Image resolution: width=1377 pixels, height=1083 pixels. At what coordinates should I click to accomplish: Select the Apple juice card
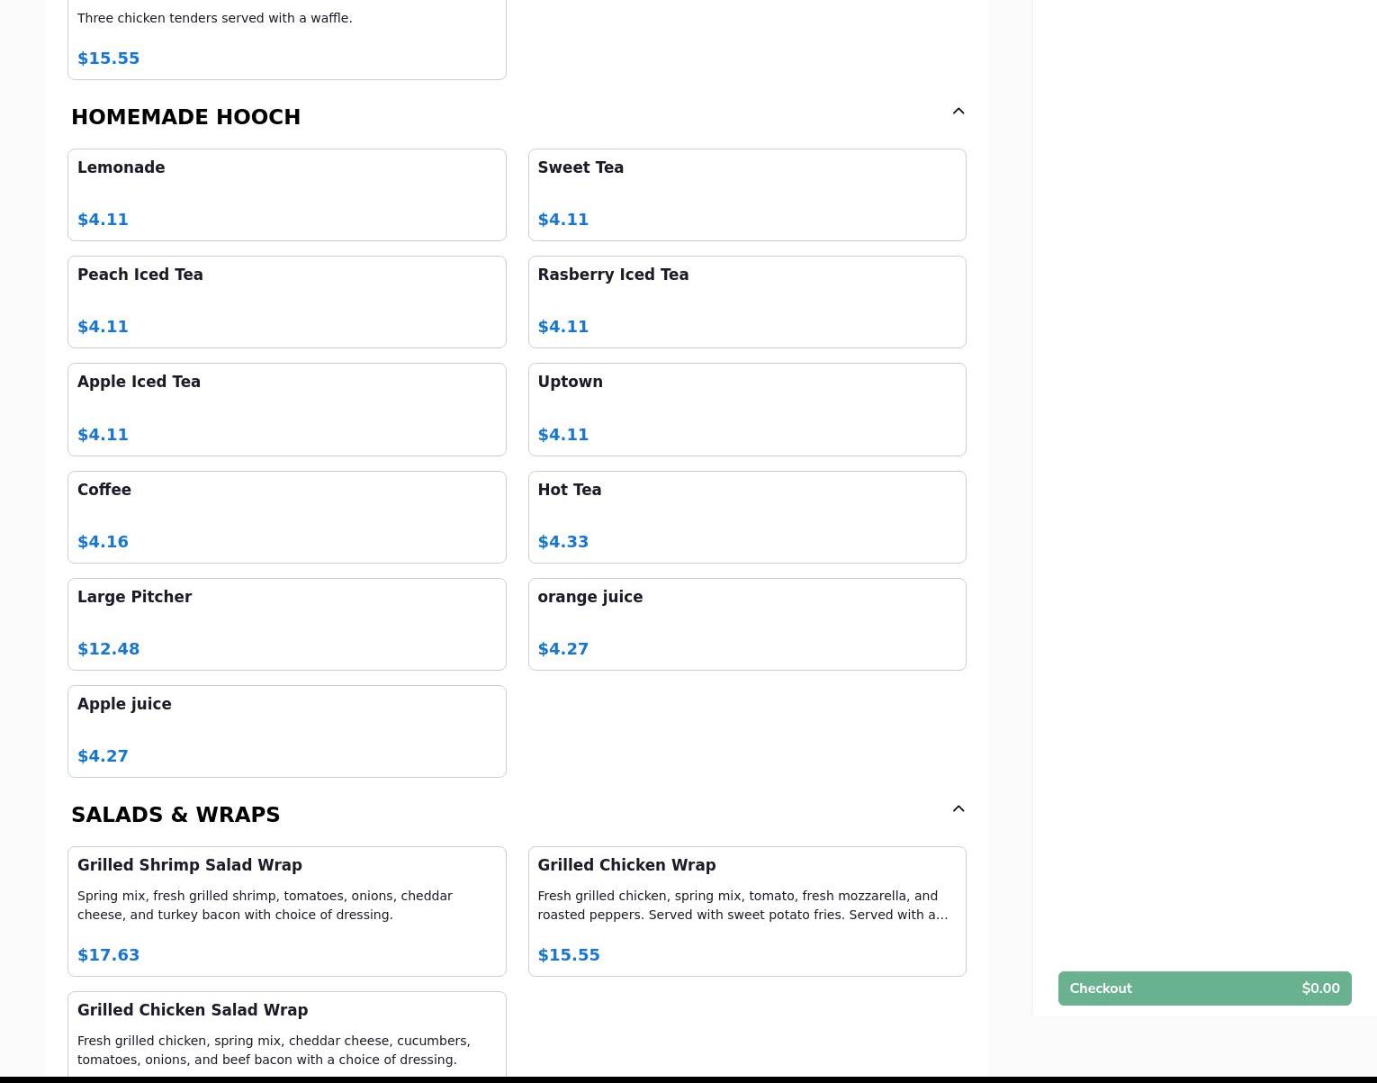(287, 732)
